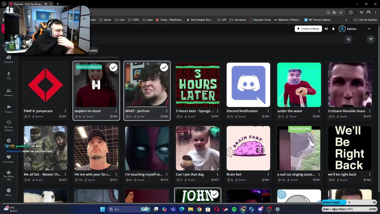Image resolution: width=380 pixels, height=214 pixels.
Task: Open My Live History in sidebar
Action: (9, 126)
